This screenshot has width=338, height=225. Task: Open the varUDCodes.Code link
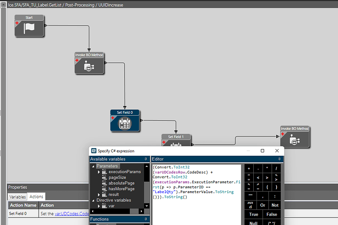click(72, 214)
